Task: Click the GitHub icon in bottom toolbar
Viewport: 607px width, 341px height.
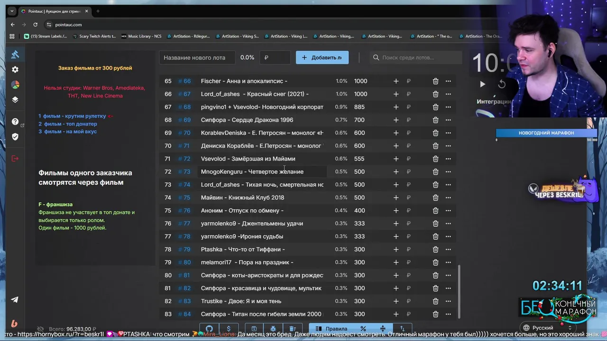Action: [x=209, y=329]
